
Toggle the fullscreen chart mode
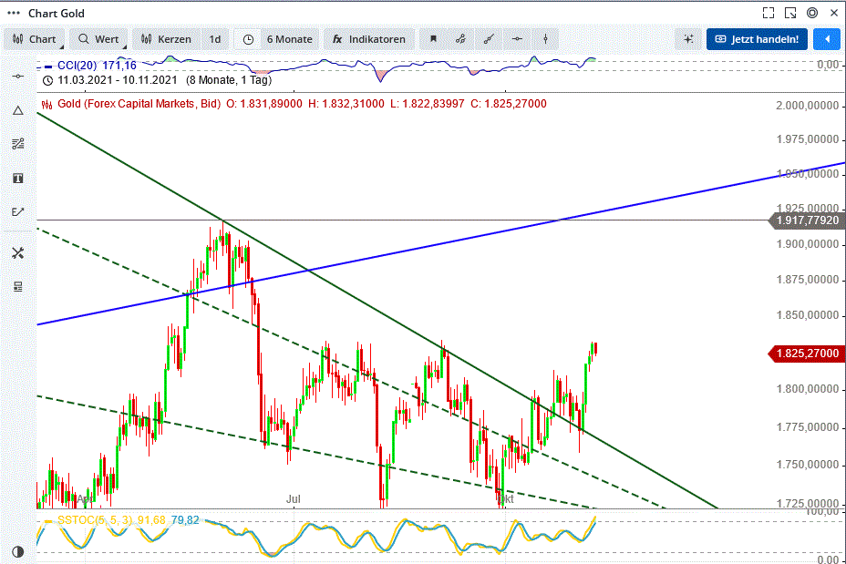(769, 12)
